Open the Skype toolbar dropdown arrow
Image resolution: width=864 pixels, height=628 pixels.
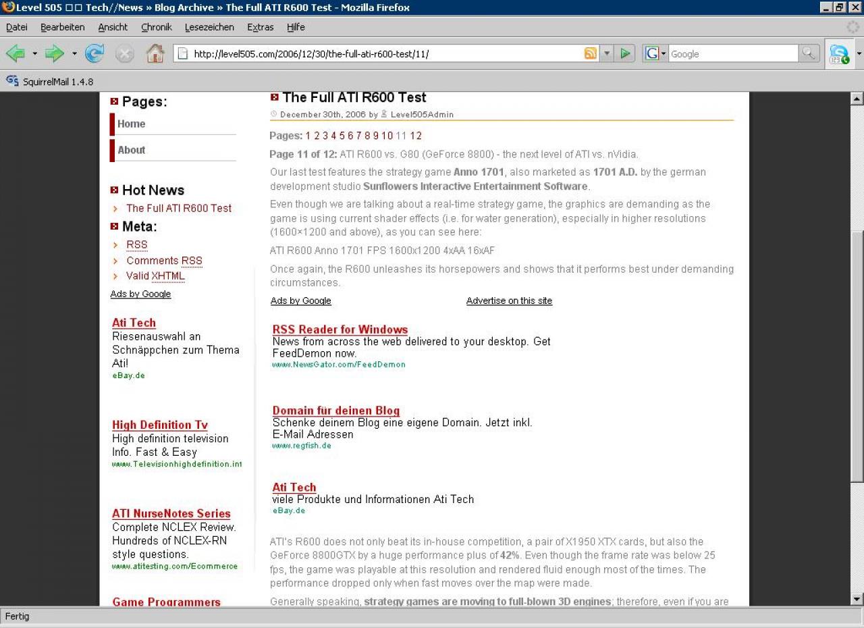coord(859,54)
